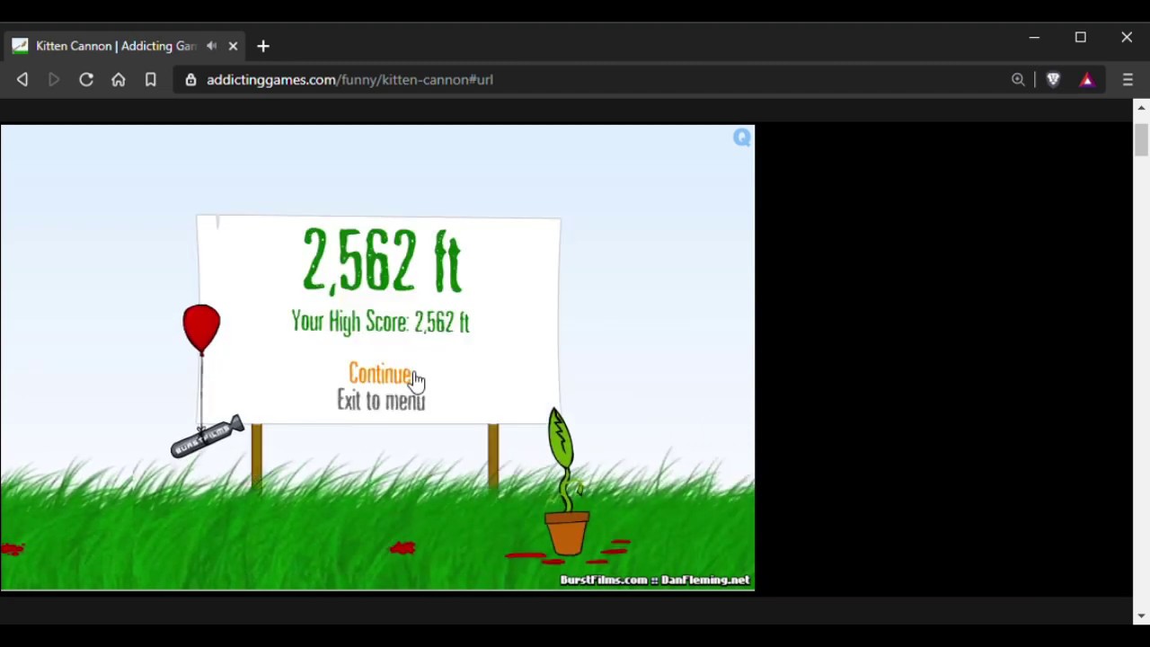Viewport: 1150px width, 647px height.
Task: Close the browser window
Action: tap(1127, 38)
